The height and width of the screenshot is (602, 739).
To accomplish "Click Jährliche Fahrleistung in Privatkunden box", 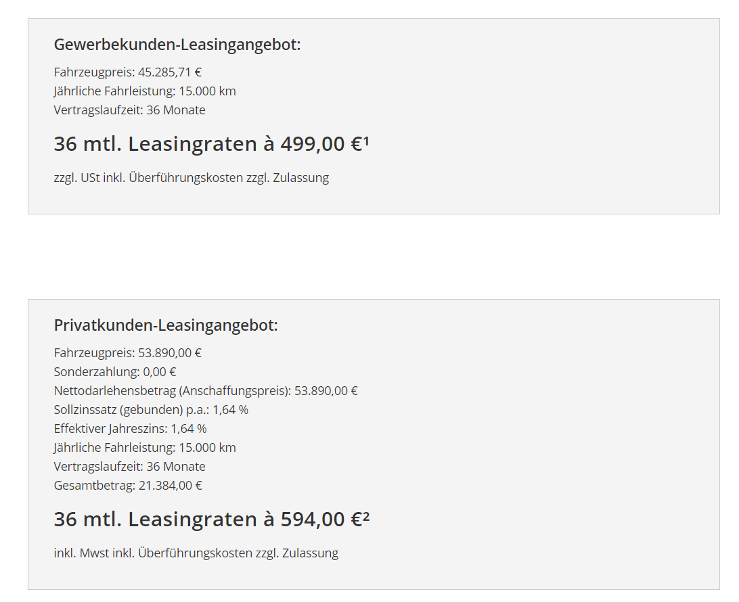I will (145, 447).
